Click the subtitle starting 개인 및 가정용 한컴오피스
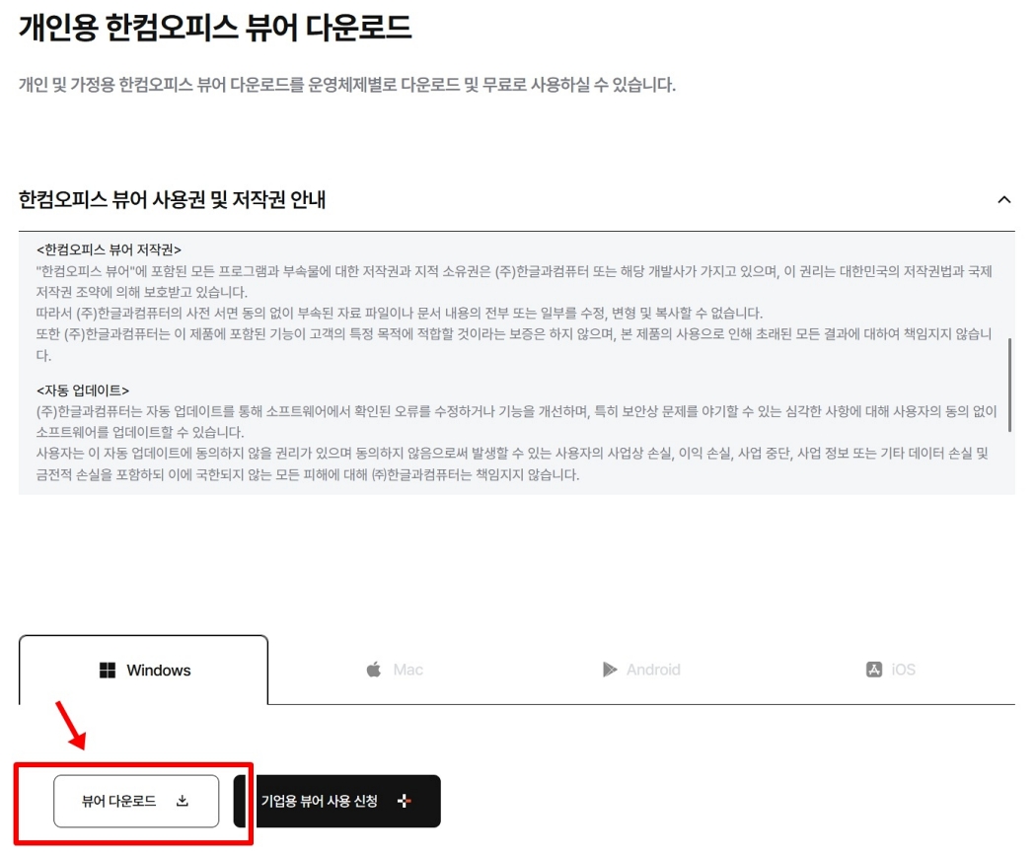This screenshot has height=853, width=1036. (x=347, y=85)
